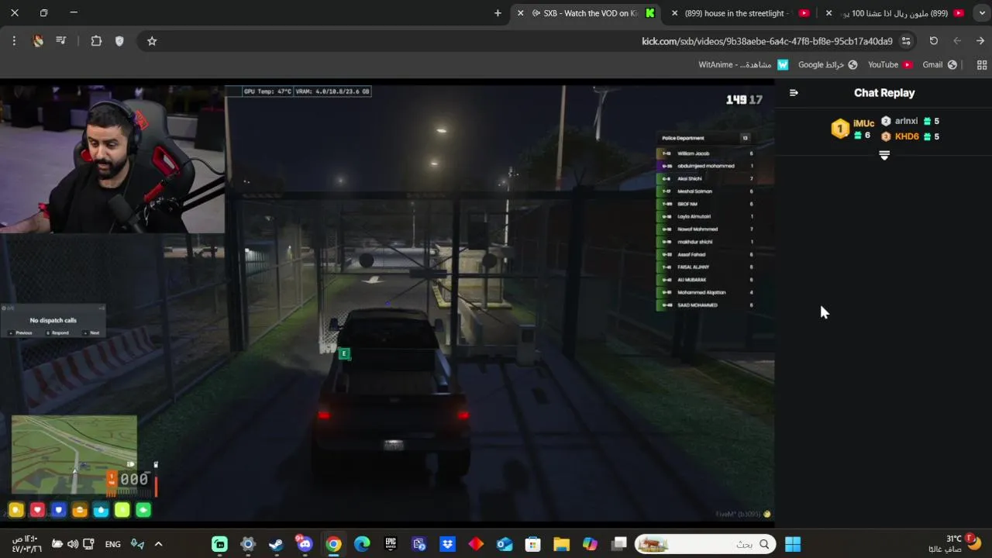Click the cyan thirst HUD icon

[101, 510]
